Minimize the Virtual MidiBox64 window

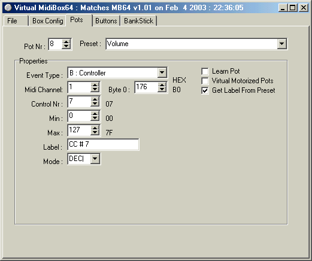point(283,8)
